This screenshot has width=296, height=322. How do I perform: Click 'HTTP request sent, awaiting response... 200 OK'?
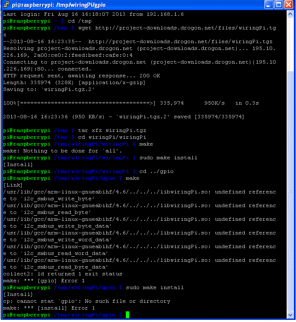(x=81, y=76)
